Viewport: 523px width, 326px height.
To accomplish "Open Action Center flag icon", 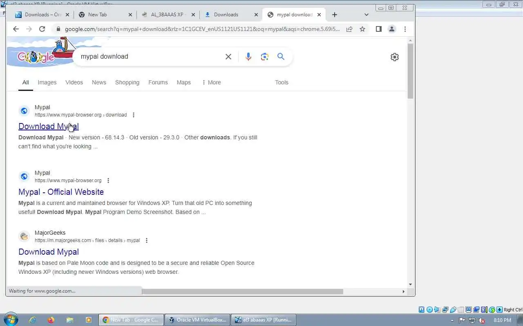I will coord(462,320).
